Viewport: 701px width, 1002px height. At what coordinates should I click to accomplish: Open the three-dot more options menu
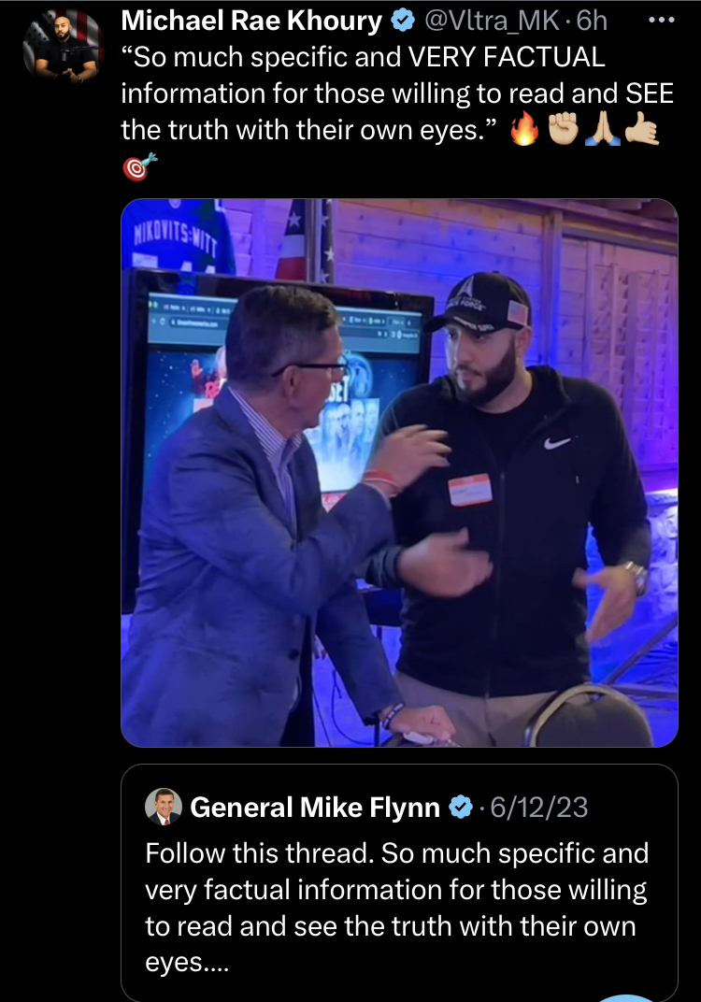tap(661, 21)
